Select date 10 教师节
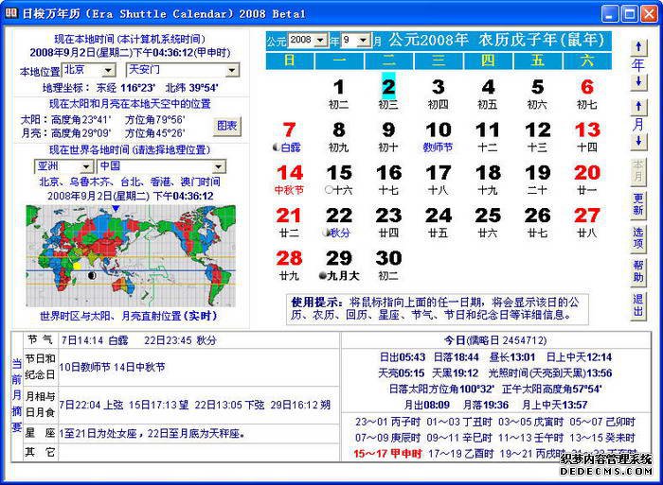Screen dimensions: 663x485 438,137
